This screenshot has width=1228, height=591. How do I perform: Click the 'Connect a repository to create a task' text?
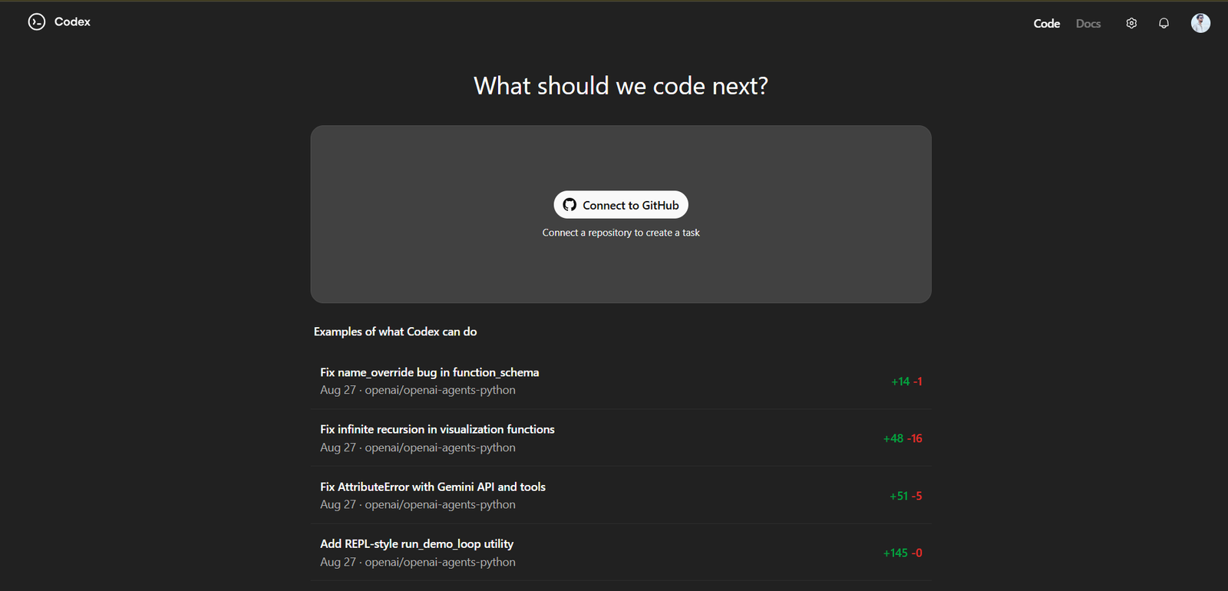(621, 233)
